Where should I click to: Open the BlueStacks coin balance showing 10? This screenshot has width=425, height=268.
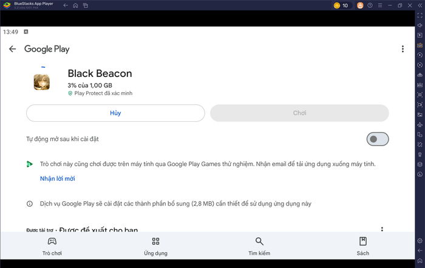pyautogui.click(x=342, y=5)
